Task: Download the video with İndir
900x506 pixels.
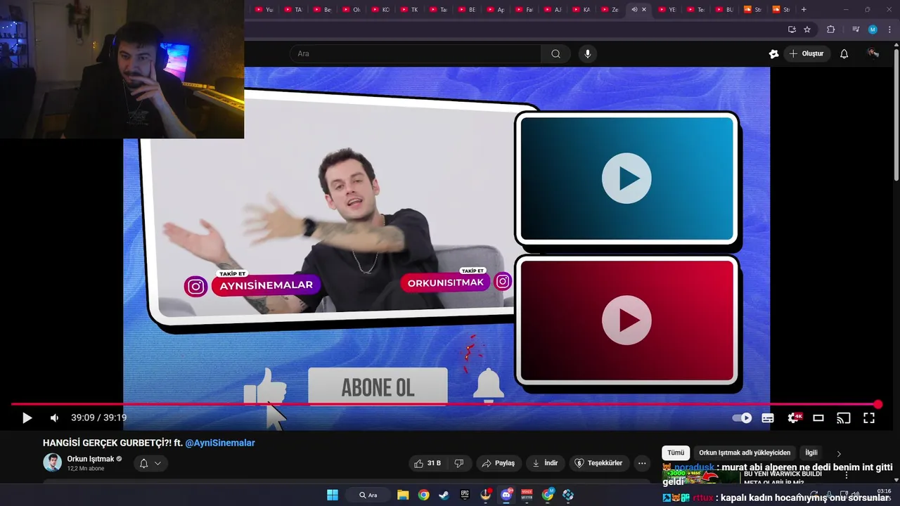Action: (545, 463)
